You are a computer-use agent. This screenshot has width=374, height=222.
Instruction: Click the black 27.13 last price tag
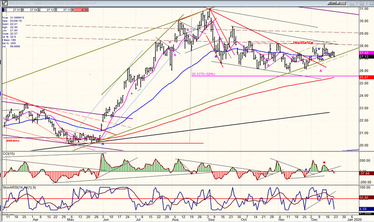364,57
